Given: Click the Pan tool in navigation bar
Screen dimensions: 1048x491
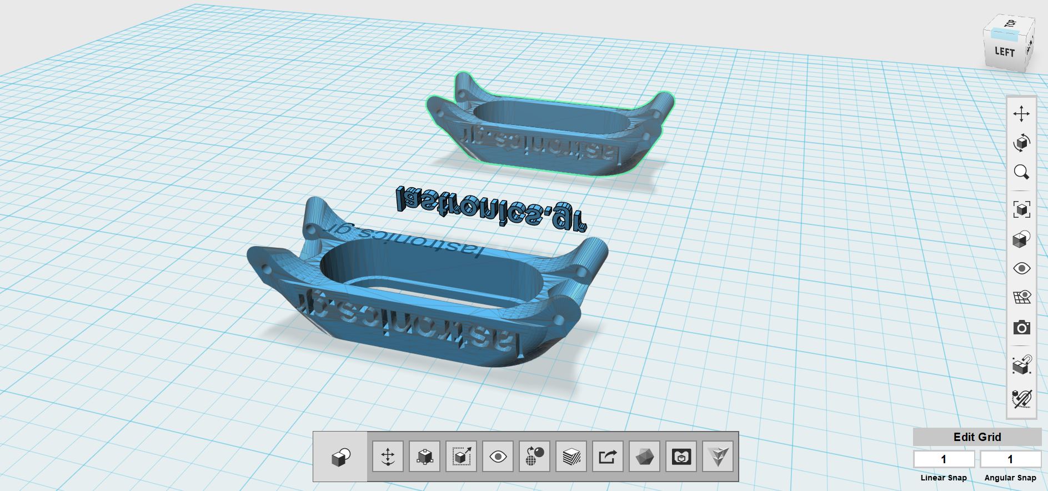Looking at the screenshot, I should point(1021,114).
